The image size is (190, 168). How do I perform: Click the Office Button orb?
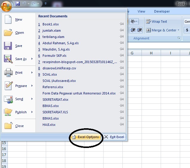6,6
